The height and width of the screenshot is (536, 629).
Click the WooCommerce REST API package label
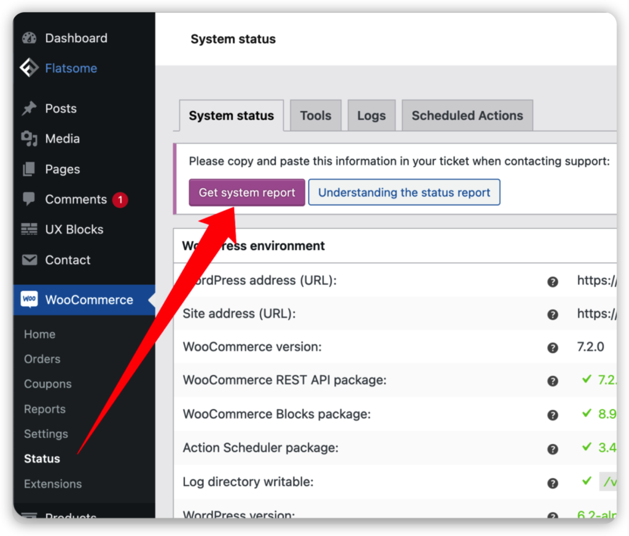(285, 380)
